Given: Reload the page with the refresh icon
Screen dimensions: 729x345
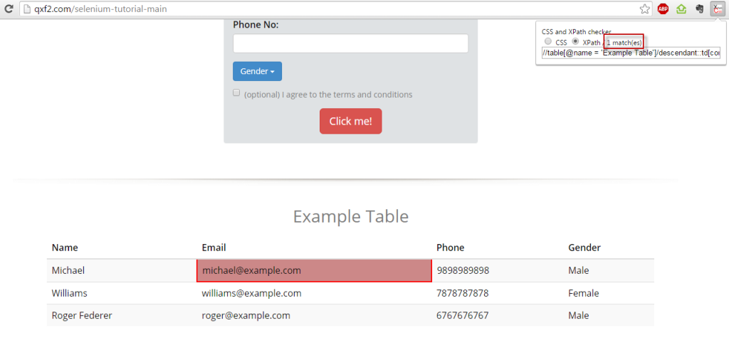Looking at the screenshot, I should click(9, 9).
